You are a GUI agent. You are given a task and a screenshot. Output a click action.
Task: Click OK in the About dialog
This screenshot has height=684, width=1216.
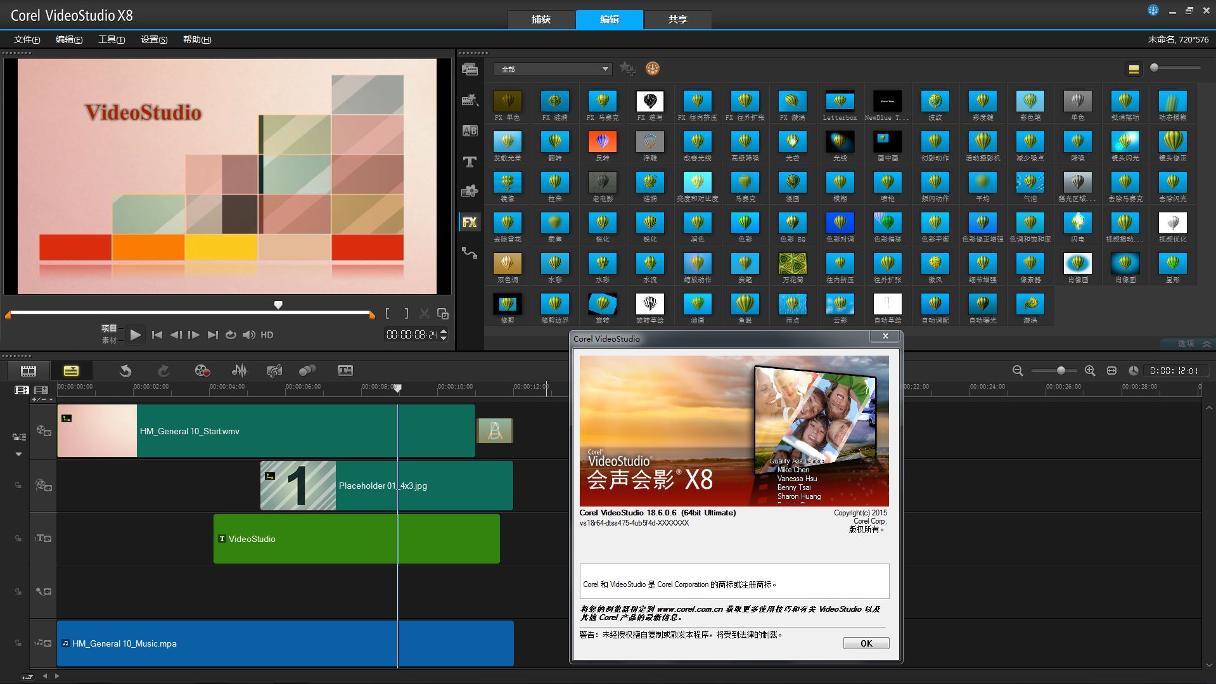(x=866, y=643)
